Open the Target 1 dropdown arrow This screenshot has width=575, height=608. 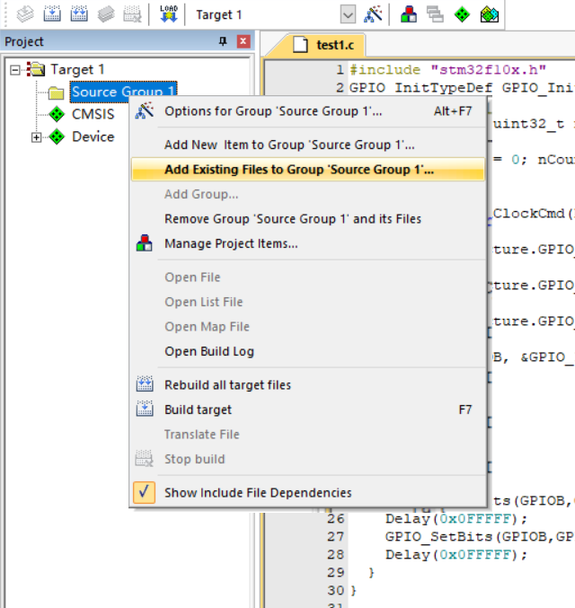348,15
